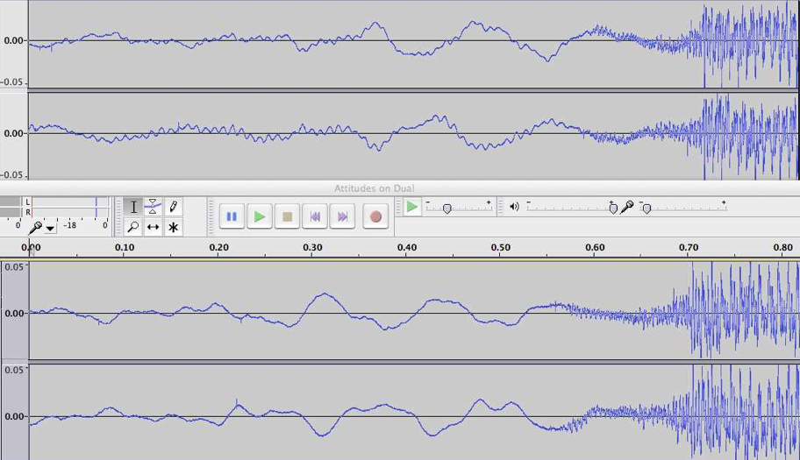Viewport: 800px width, 460px height.
Task: Click the L channel level meter
Action: [70, 202]
